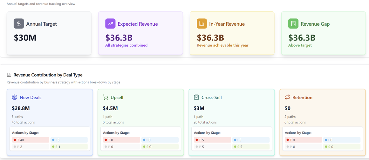Click the I 0 stage chip in Upsell
The image size is (369, 160).
[x=160, y=140]
